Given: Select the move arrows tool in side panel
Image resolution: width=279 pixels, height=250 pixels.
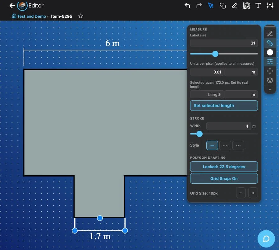Looking at the screenshot, I should tap(270, 71).
